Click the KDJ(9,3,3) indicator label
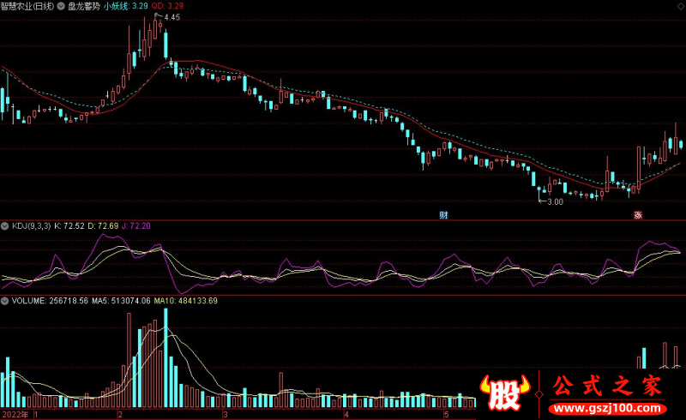The height and width of the screenshot is (420, 686). point(31,226)
